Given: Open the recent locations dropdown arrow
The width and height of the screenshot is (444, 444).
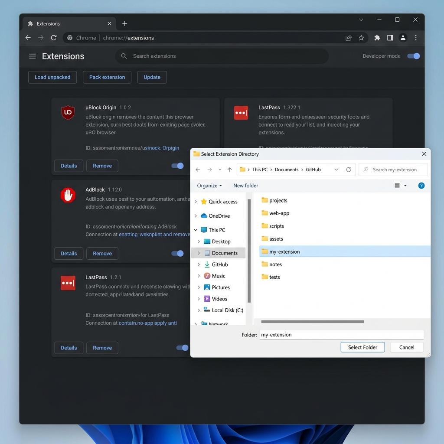Looking at the screenshot, I should click(x=220, y=170).
